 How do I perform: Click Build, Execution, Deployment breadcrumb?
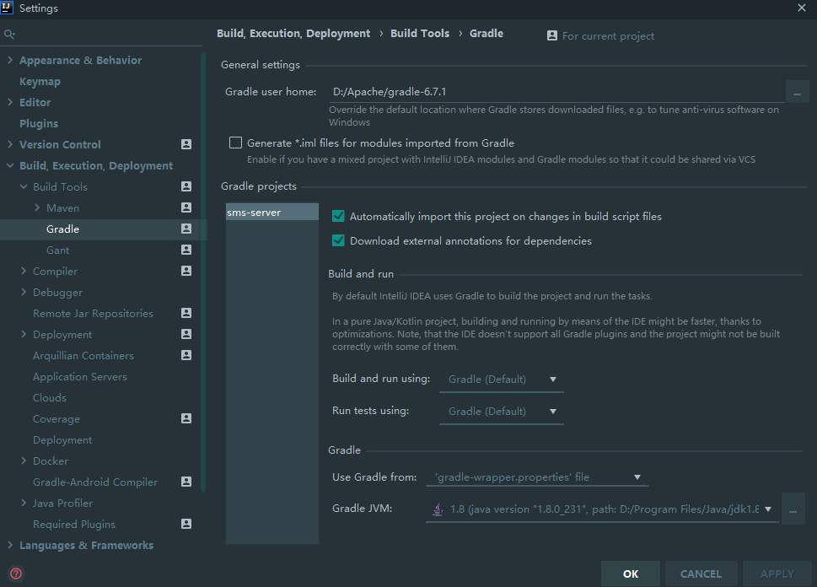point(293,34)
